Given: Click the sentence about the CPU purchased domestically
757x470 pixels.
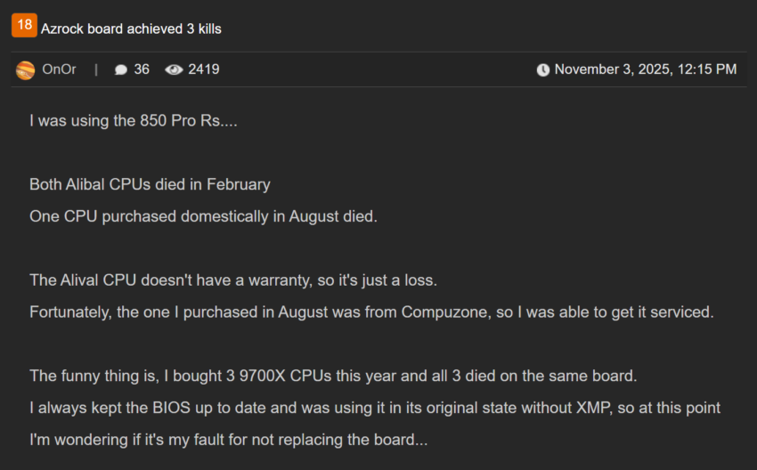Looking at the screenshot, I should click(203, 216).
